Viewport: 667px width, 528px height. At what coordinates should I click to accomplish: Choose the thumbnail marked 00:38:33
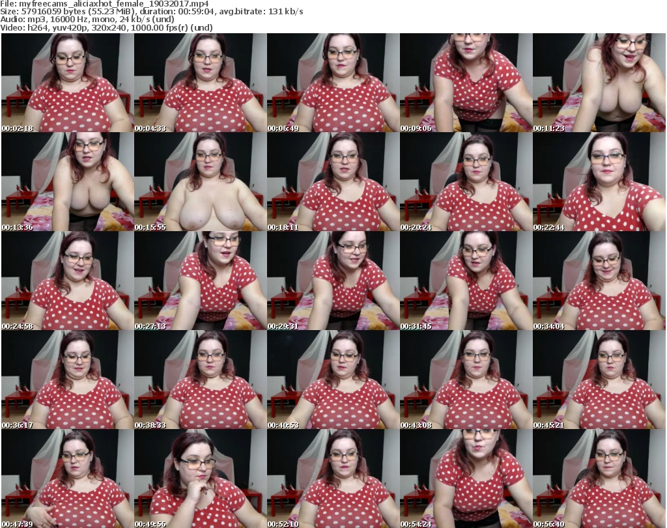[201, 380]
